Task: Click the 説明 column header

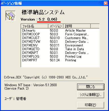Action: click(77, 26)
